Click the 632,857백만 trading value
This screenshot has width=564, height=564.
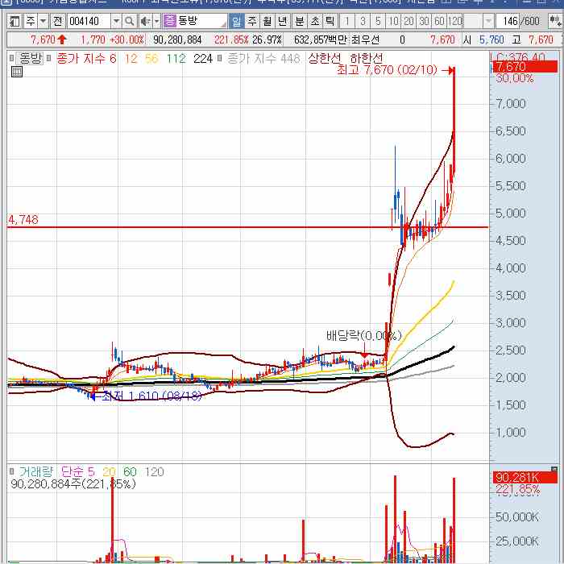point(321,39)
